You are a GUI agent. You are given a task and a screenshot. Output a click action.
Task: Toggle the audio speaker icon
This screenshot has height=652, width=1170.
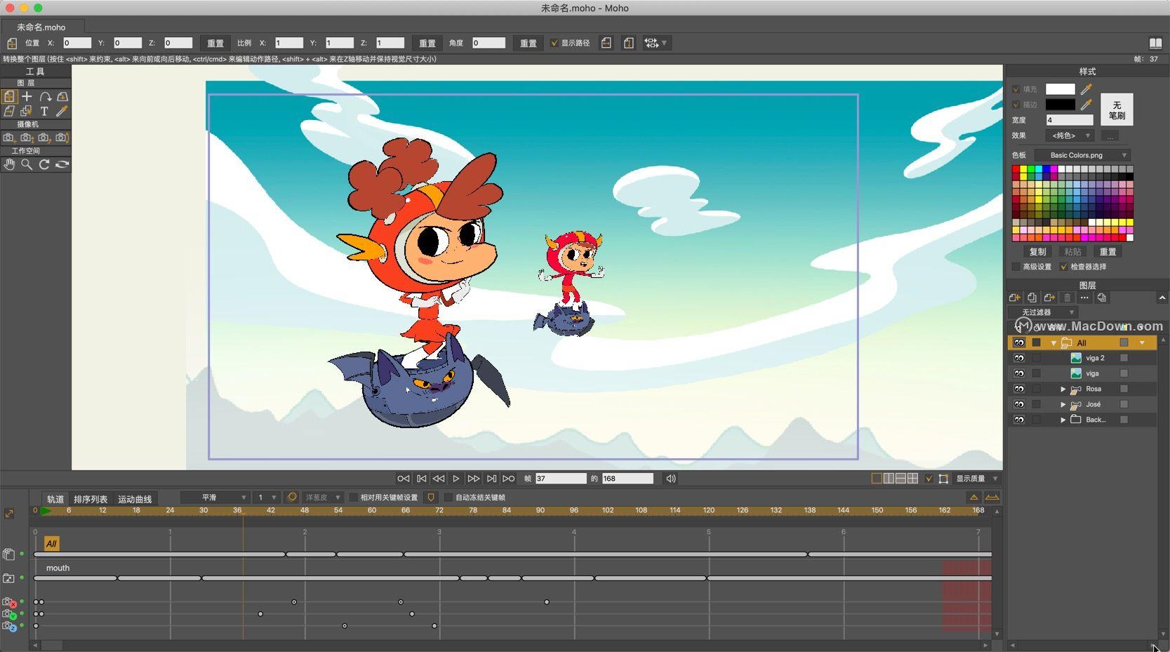(x=671, y=479)
